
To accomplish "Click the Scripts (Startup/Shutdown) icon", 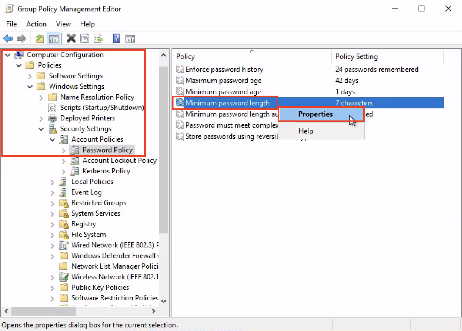I will 52,108.
